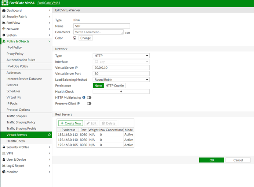Click the Virtual Server IP field

(x=121, y=68)
